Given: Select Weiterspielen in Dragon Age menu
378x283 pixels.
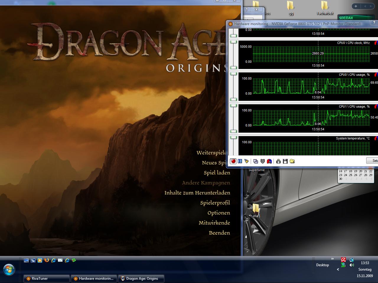Looking at the screenshot, I should pos(211,153).
